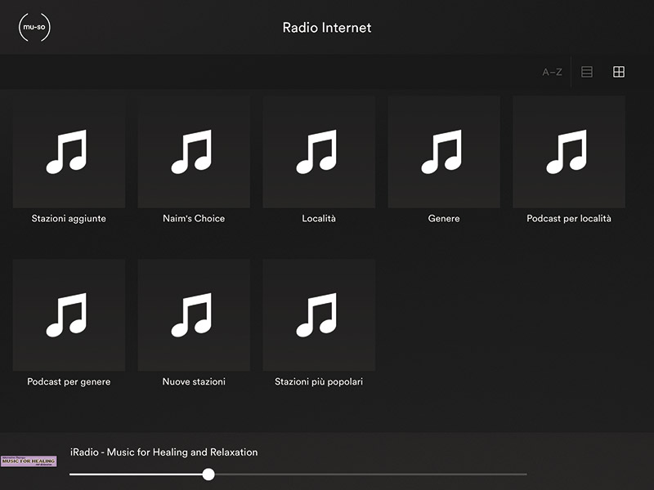Switch to grid view layout
This screenshot has height=490, width=654.
[x=619, y=72]
